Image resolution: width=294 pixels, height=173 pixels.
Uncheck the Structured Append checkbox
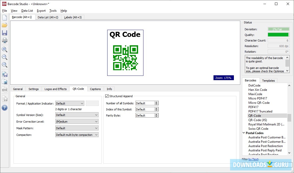pos(107,96)
